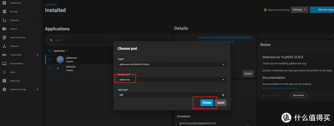The height and width of the screenshot is (126, 334).
Task: Click View More in Notes
Action: 298,95
